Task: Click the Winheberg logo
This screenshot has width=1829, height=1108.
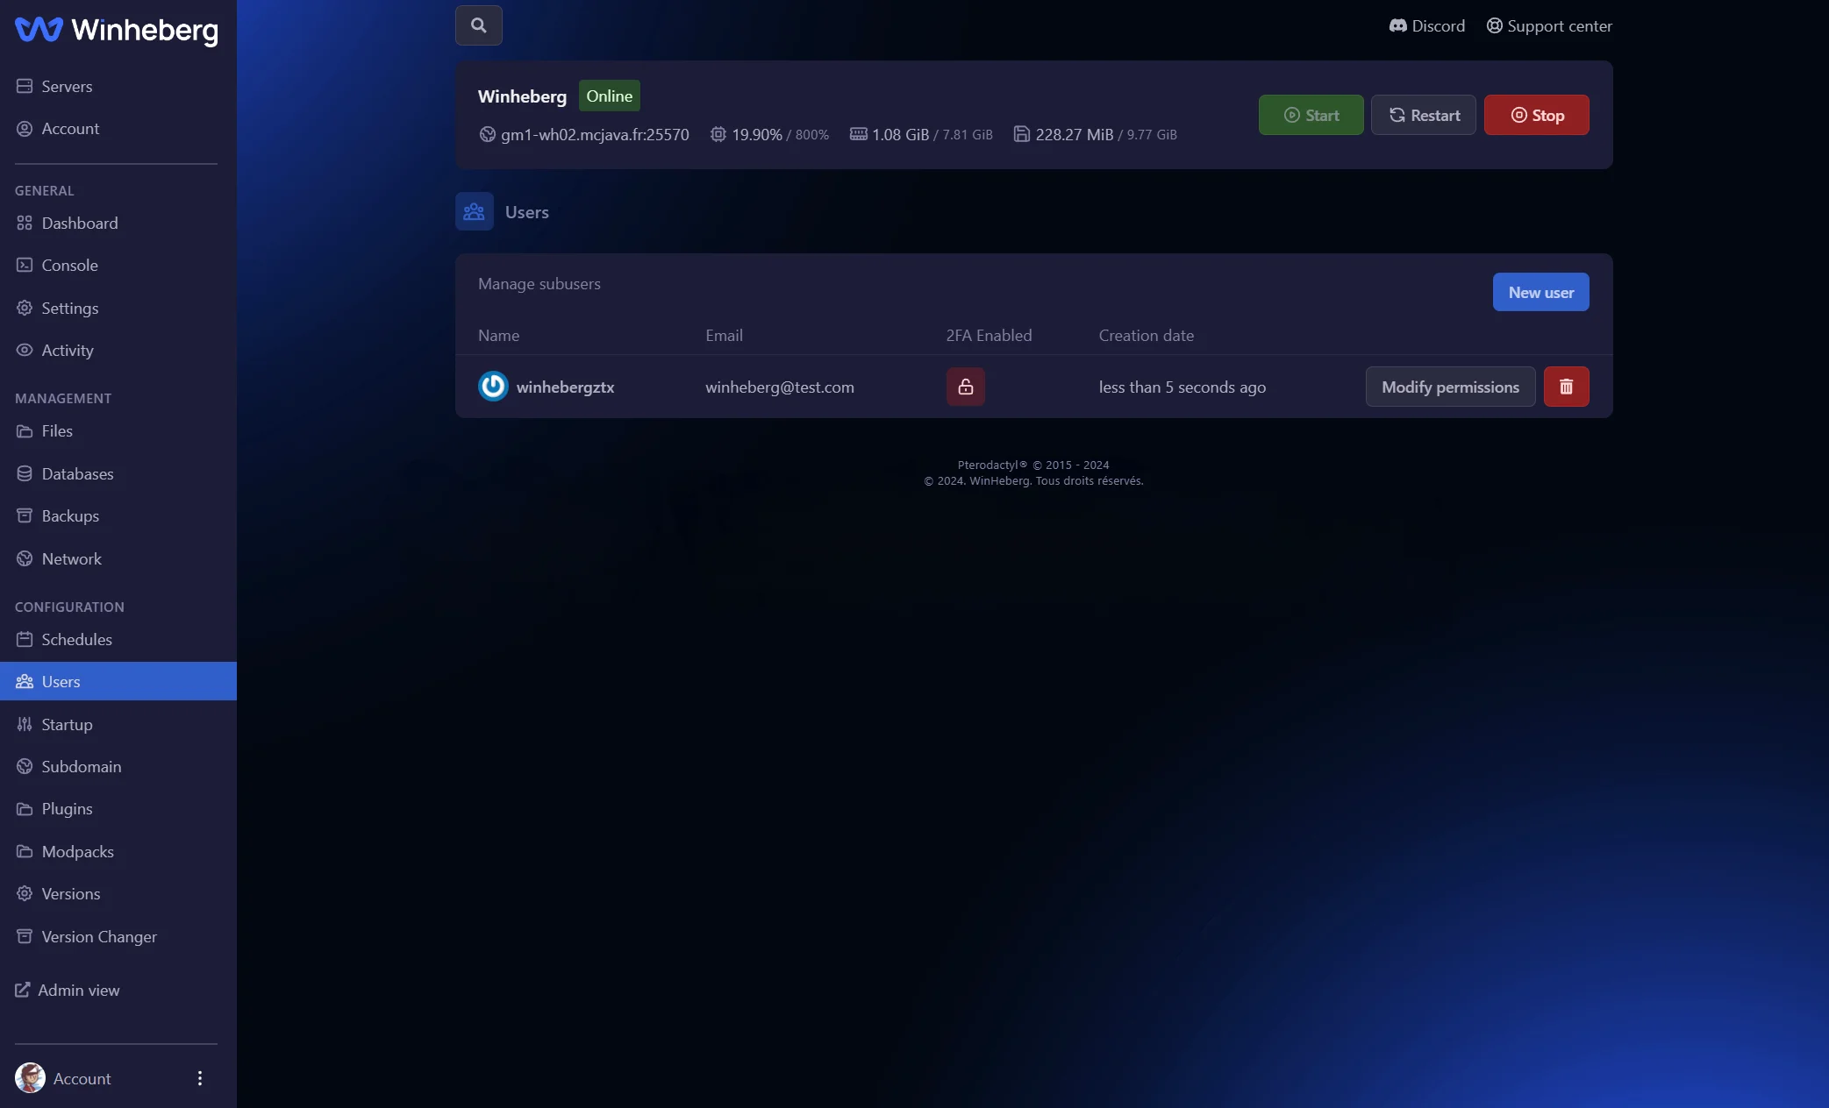Action: coord(117,30)
